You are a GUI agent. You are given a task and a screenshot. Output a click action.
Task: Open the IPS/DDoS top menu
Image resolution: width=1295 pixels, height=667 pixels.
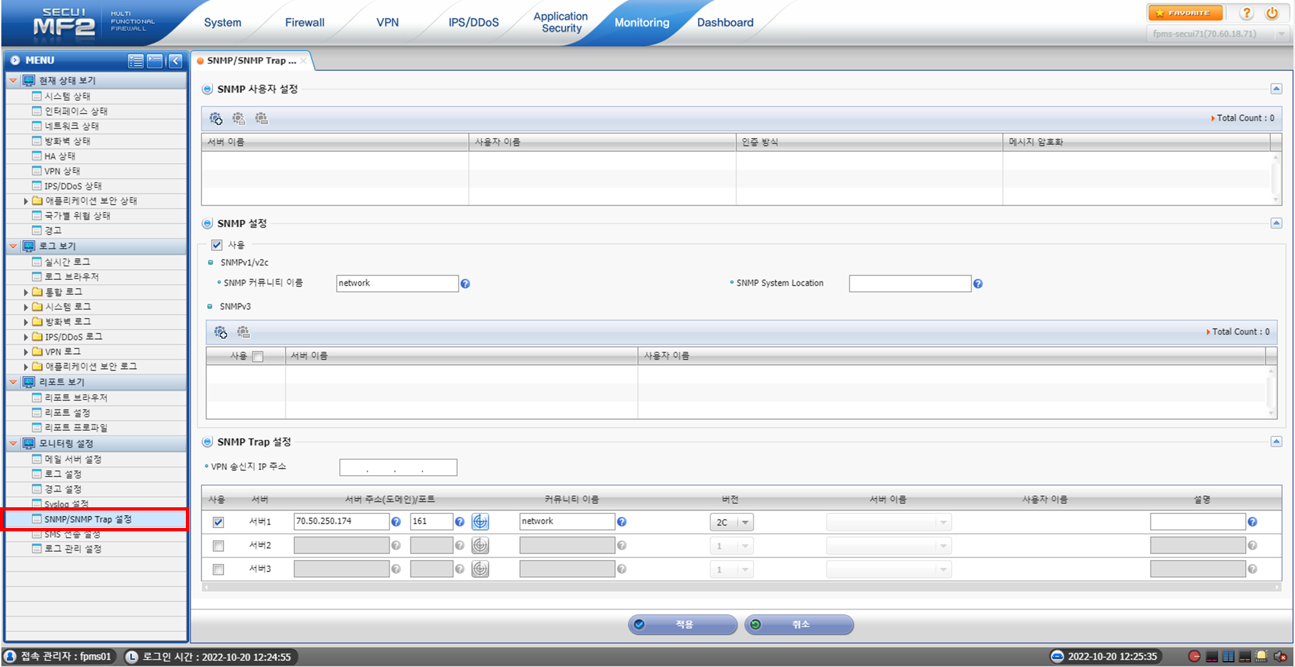coord(473,23)
